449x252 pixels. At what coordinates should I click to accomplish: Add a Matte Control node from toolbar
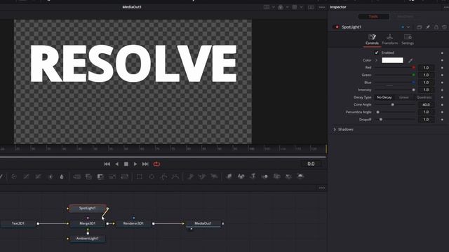coord(100,177)
